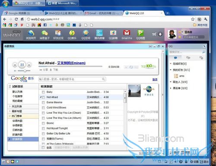
Task: Bookmark this page with the star
Action: click(x=193, y=19)
